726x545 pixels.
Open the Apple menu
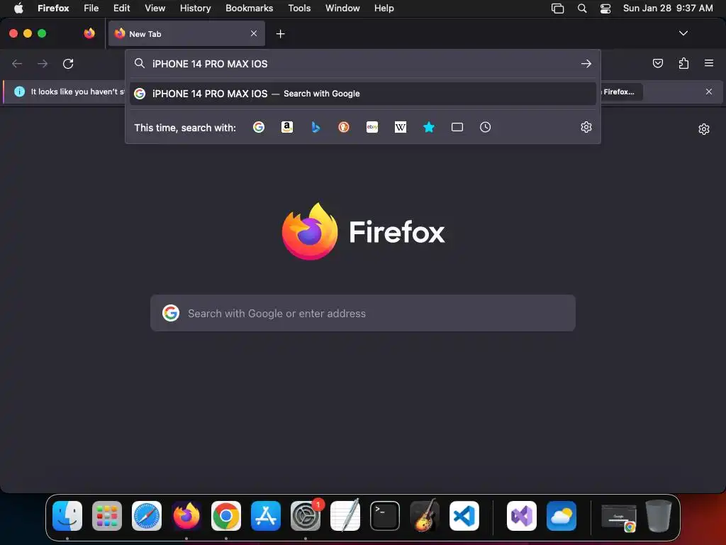tap(18, 8)
